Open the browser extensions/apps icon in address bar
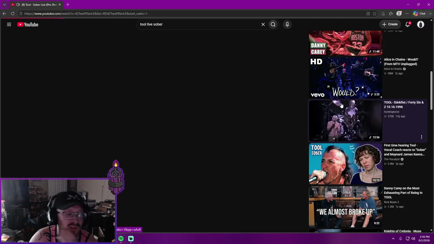Image resolution: width=434 pixels, height=244 pixels. pos(368,14)
